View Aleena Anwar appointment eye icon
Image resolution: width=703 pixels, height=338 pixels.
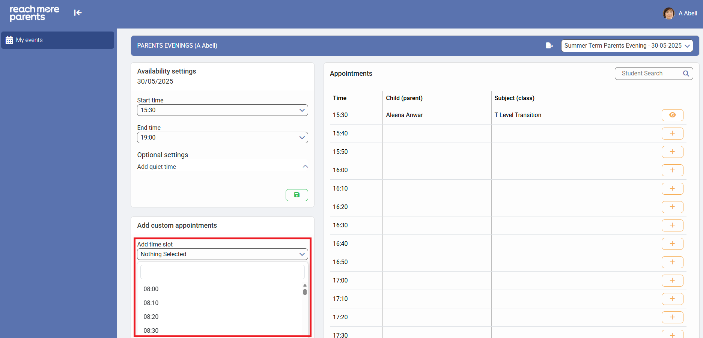pos(672,115)
